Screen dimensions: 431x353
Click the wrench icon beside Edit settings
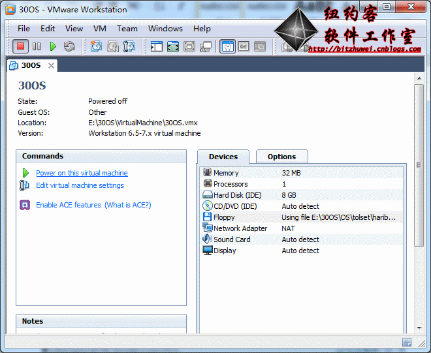tap(24, 185)
